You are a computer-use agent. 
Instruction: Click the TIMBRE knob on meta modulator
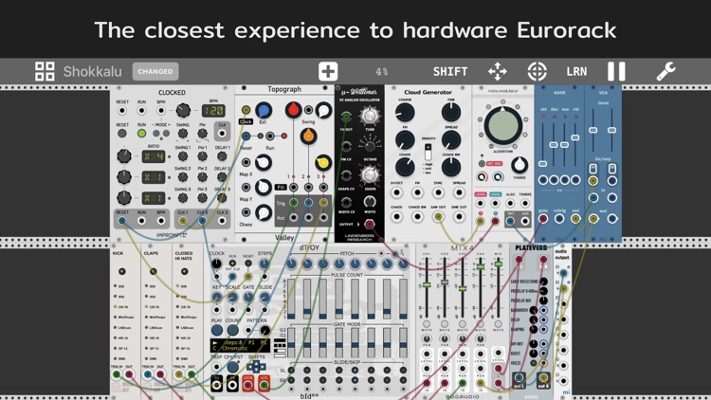(520, 166)
